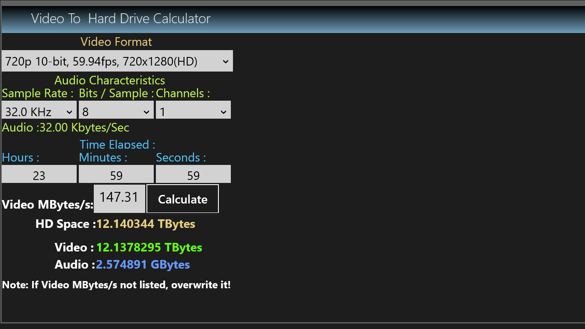585x329 pixels.
Task: Click the Time Elapsed label
Action: coord(117,144)
